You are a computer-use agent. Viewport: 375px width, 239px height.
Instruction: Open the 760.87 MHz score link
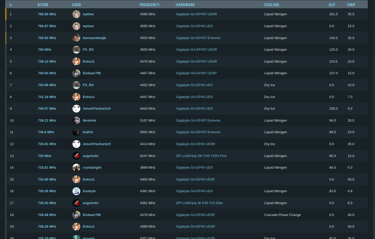47,26
